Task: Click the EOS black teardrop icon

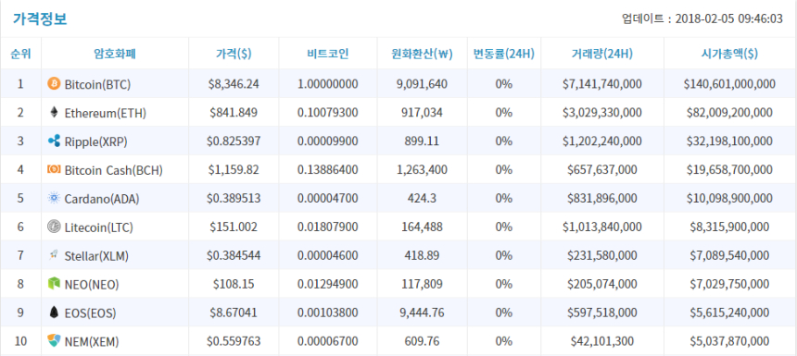Action: (x=54, y=313)
